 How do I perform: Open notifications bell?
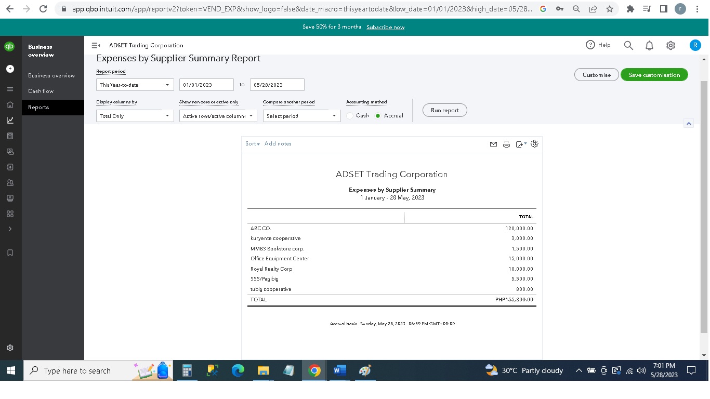pos(649,45)
